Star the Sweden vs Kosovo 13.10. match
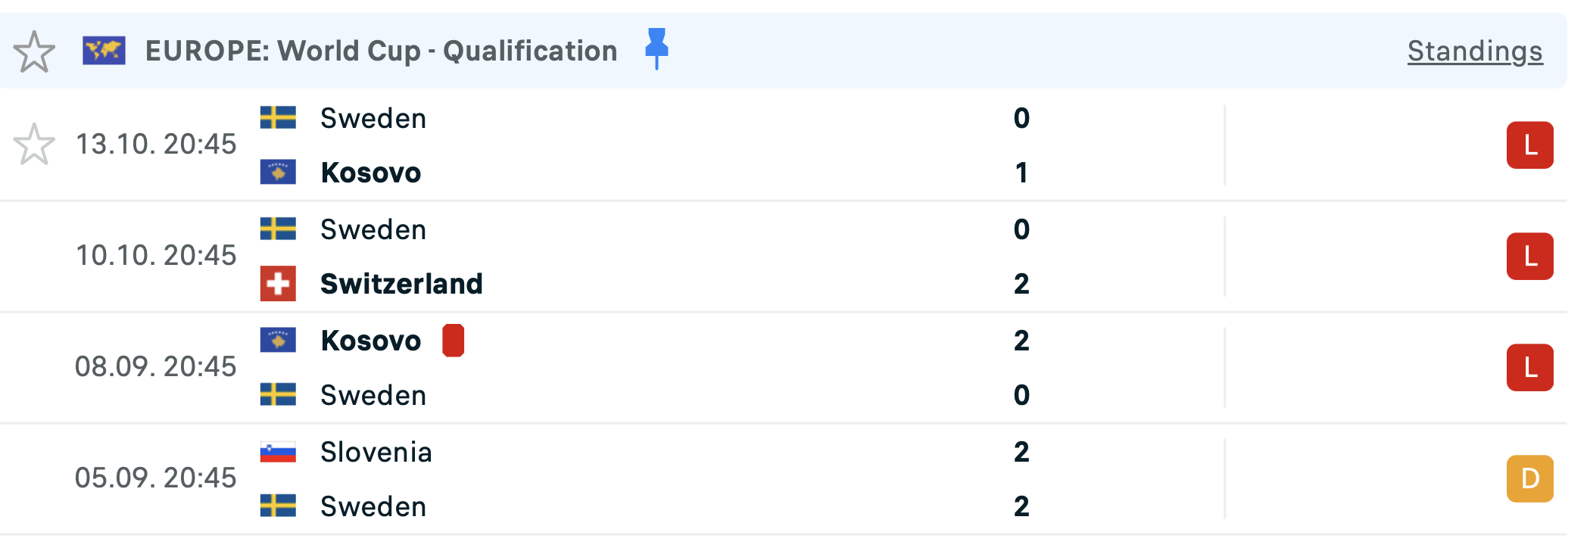The image size is (1590, 551). [x=34, y=145]
